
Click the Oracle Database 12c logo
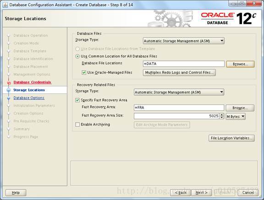click(x=229, y=18)
